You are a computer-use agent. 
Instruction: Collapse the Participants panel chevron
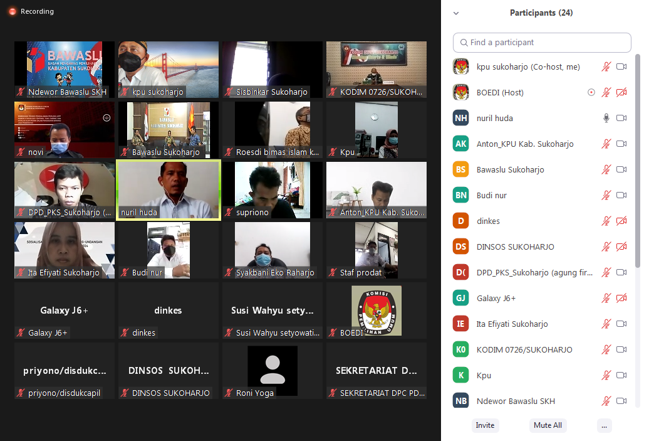[456, 13]
